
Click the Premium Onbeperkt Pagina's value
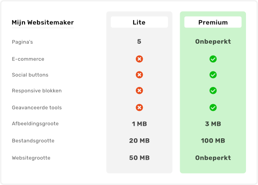pos(213,42)
